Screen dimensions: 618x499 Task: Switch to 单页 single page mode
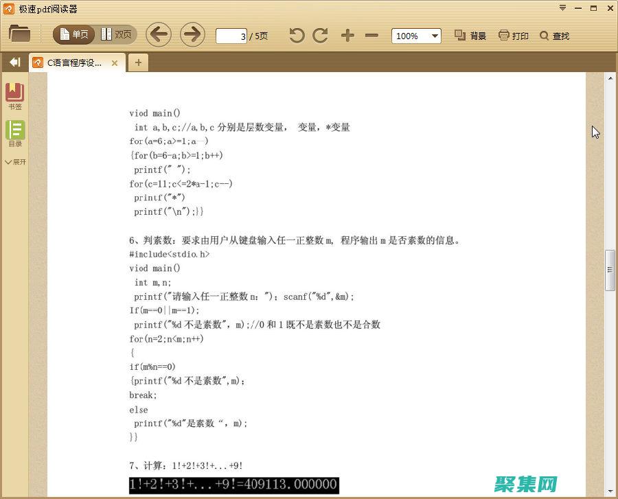pos(73,33)
